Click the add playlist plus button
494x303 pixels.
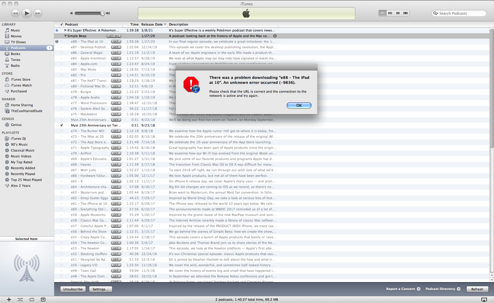tap(9, 299)
